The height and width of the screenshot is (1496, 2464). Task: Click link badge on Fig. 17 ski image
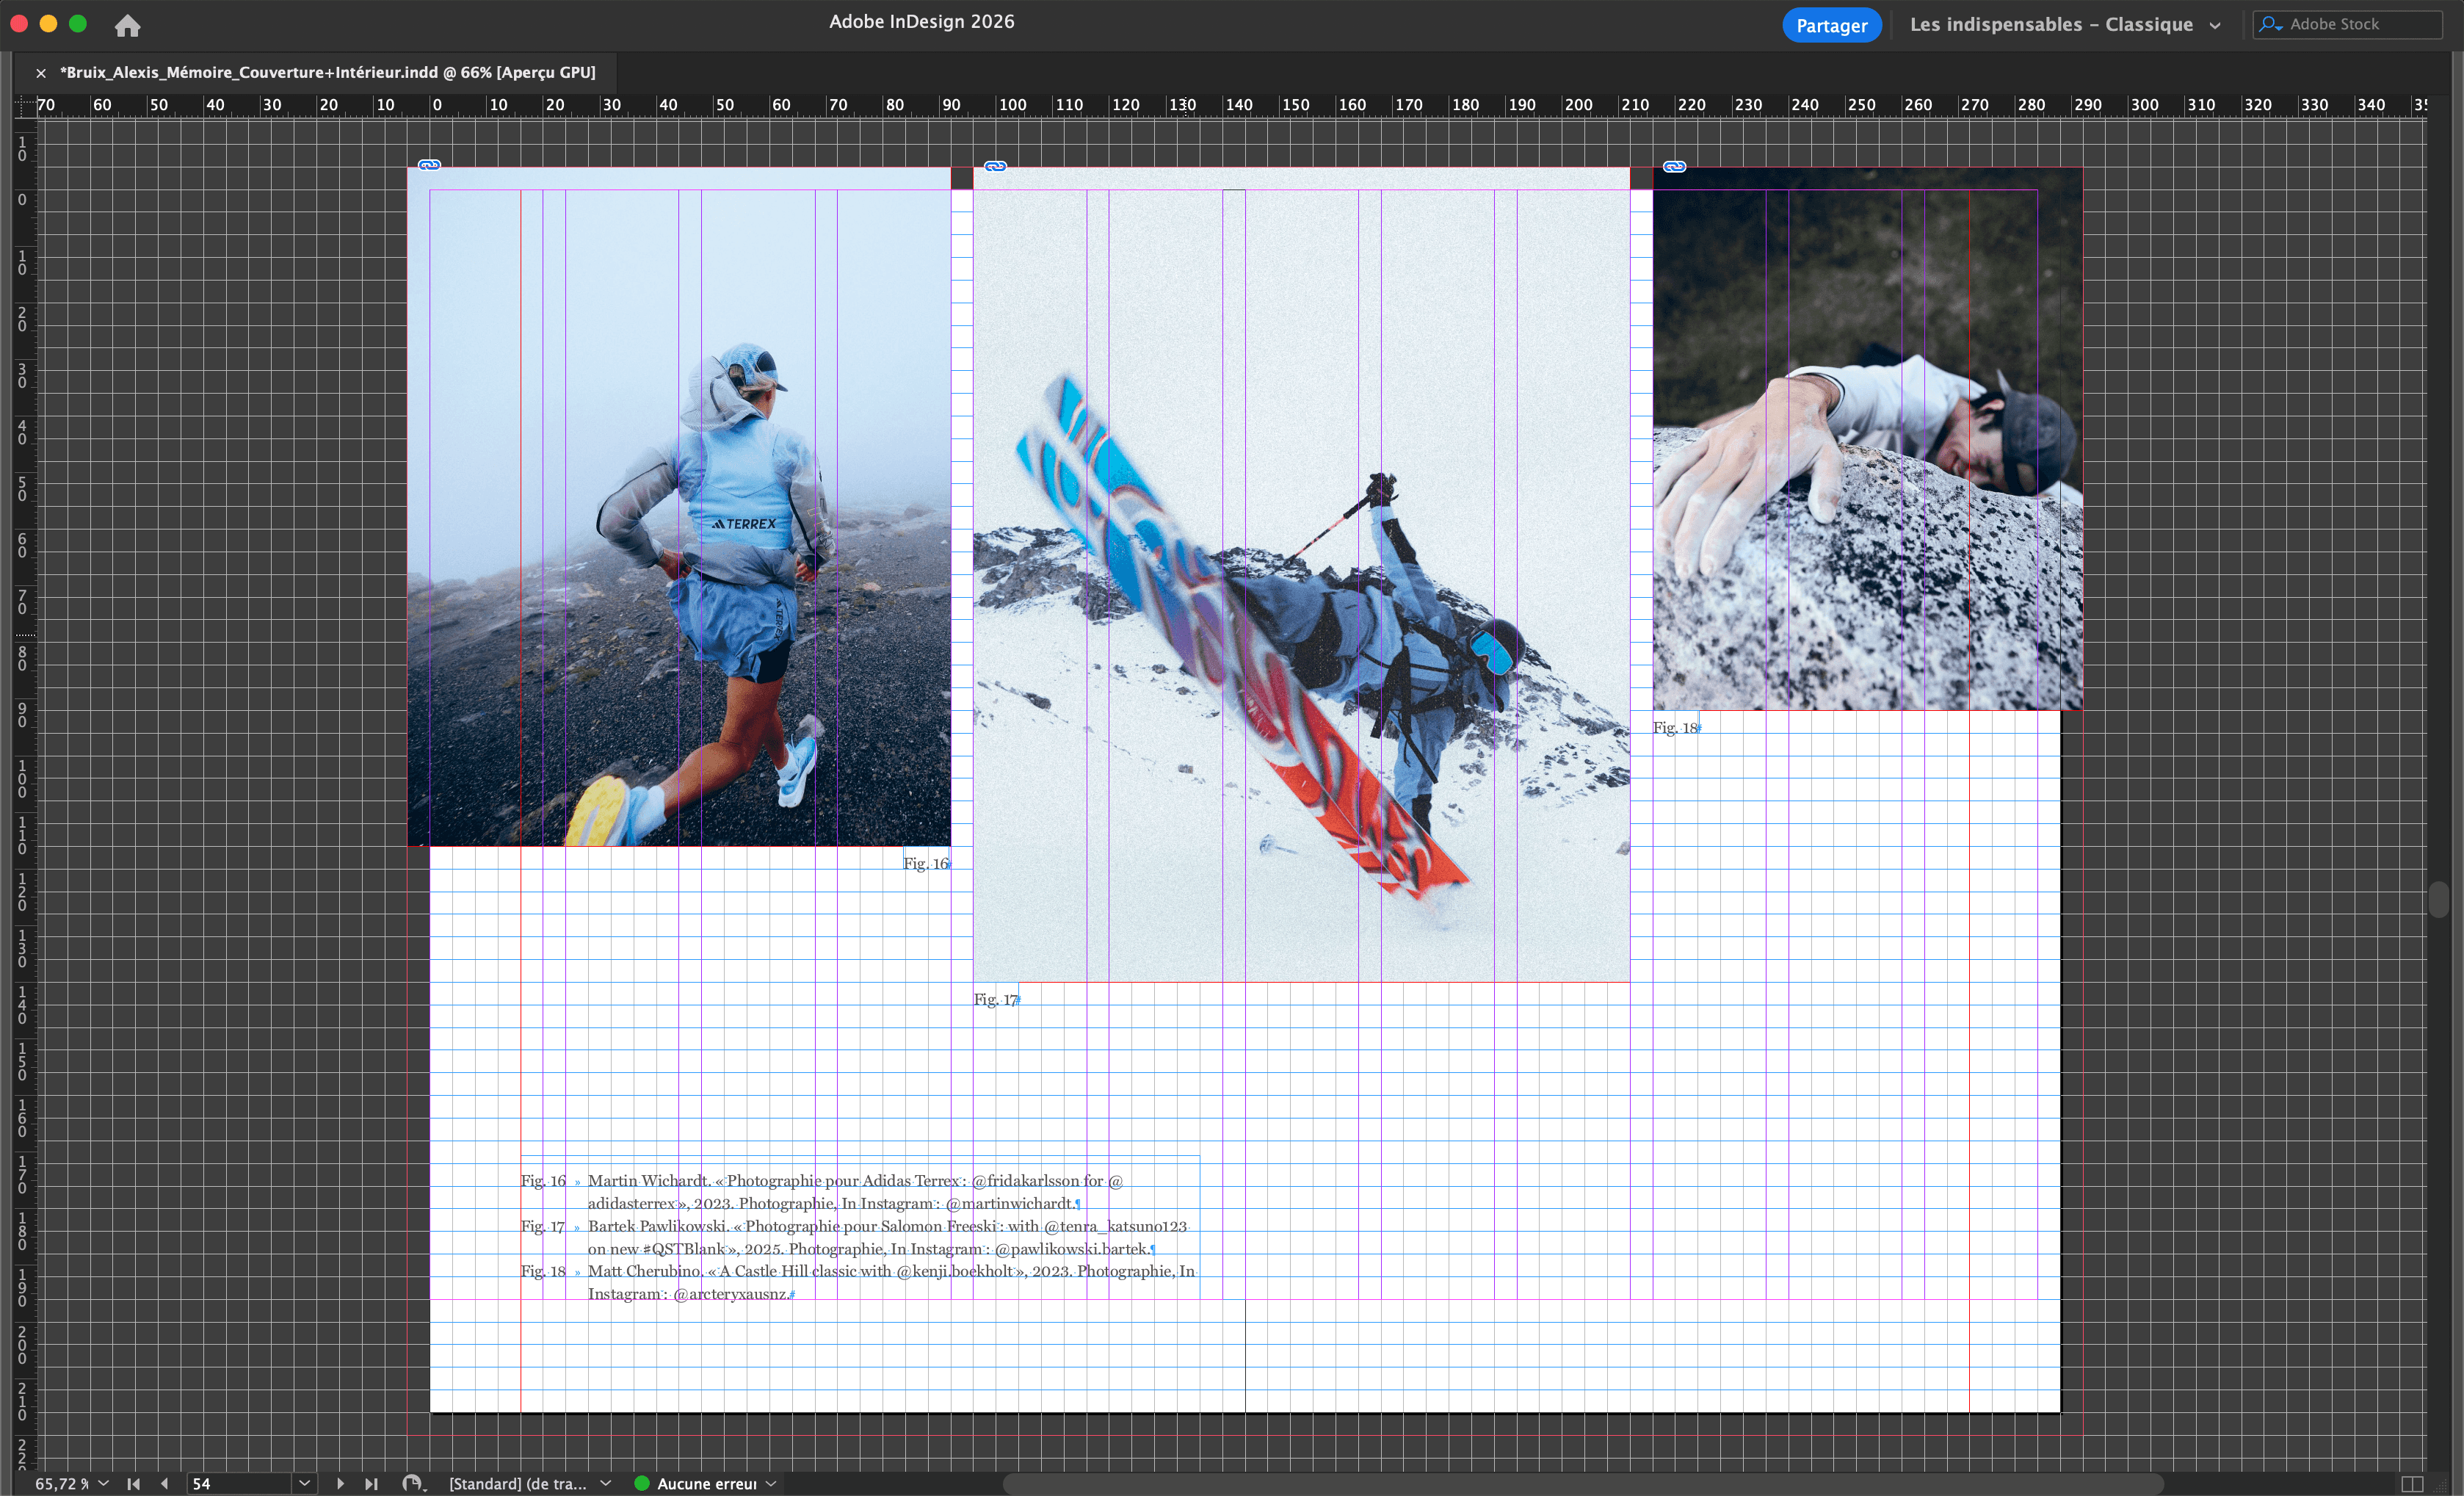[x=995, y=166]
